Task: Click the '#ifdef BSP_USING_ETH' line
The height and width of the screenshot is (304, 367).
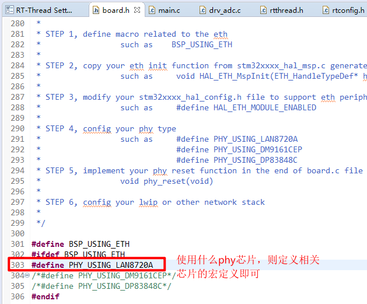Action: 78,254
